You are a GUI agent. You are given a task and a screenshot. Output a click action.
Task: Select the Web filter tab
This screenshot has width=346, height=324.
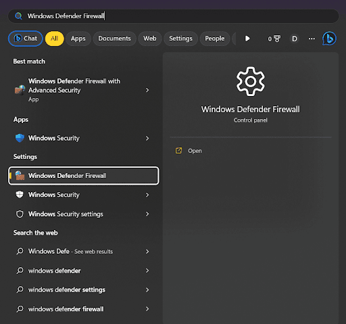[x=150, y=39]
